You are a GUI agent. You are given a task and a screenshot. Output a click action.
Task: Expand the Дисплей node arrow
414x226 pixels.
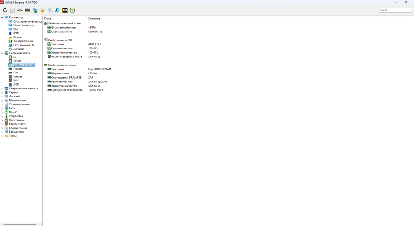click(x=2, y=97)
